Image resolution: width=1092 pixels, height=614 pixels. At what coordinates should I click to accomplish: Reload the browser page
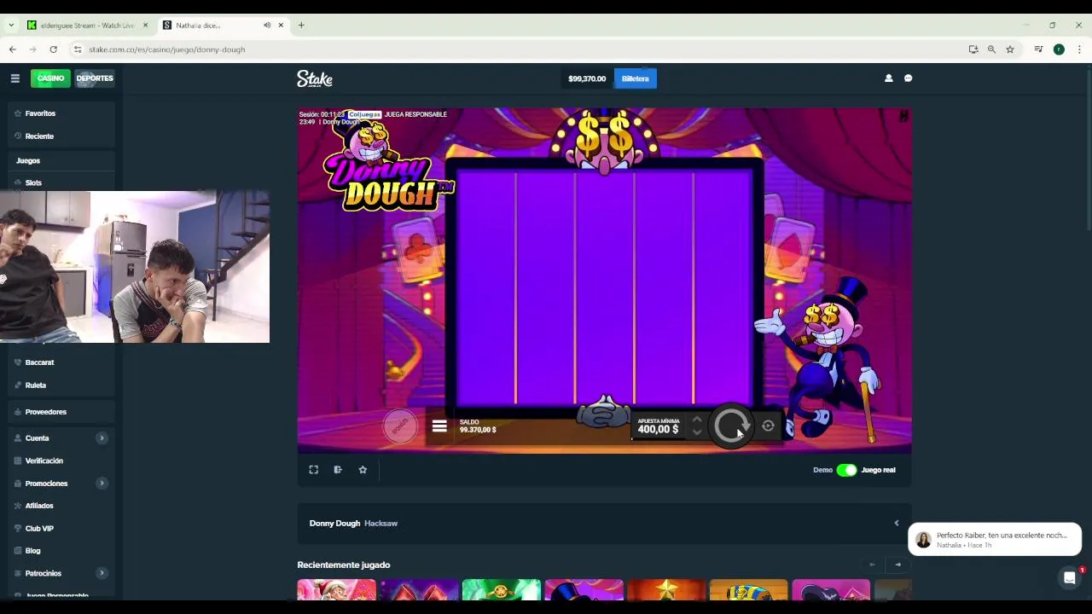click(53, 49)
